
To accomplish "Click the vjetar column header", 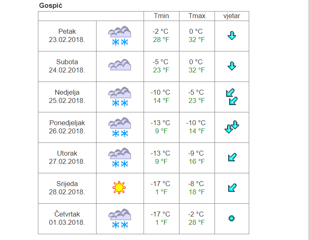I will point(232,16).
